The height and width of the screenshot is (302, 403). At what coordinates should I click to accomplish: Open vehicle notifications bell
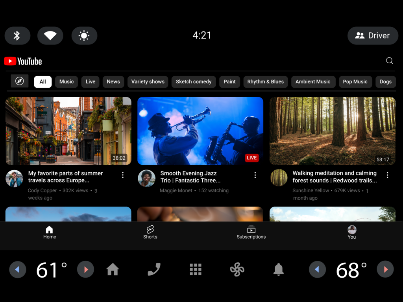pyautogui.click(x=278, y=269)
